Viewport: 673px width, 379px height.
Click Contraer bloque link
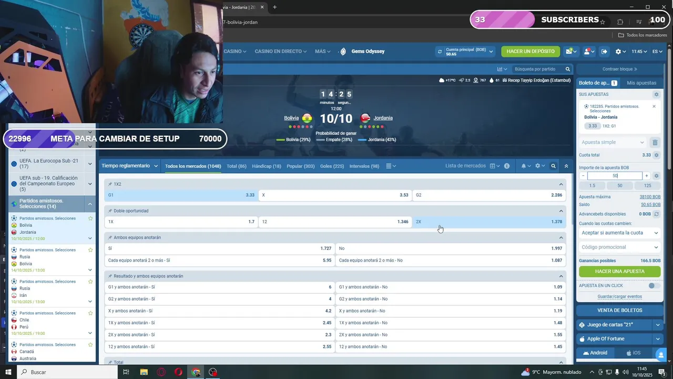(619, 69)
